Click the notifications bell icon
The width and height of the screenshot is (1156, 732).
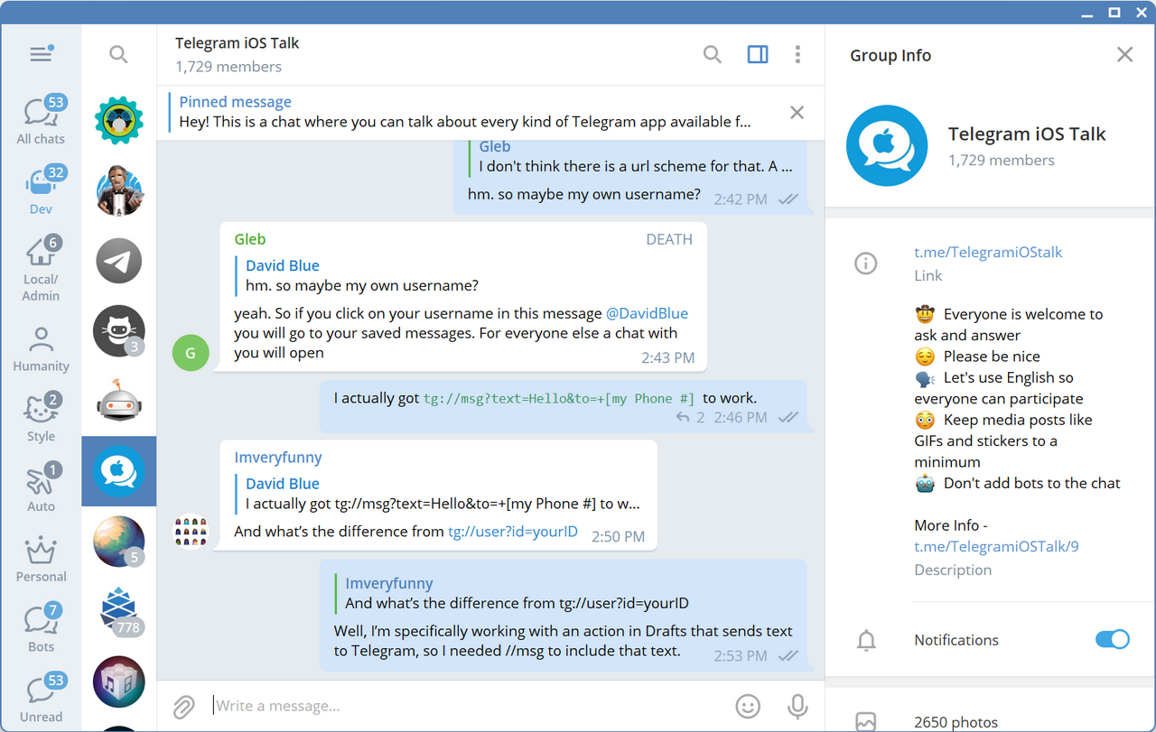coord(866,641)
